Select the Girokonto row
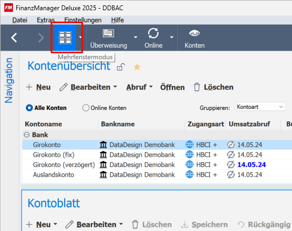Viewport: 292px width, 231px height. click(x=157, y=145)
